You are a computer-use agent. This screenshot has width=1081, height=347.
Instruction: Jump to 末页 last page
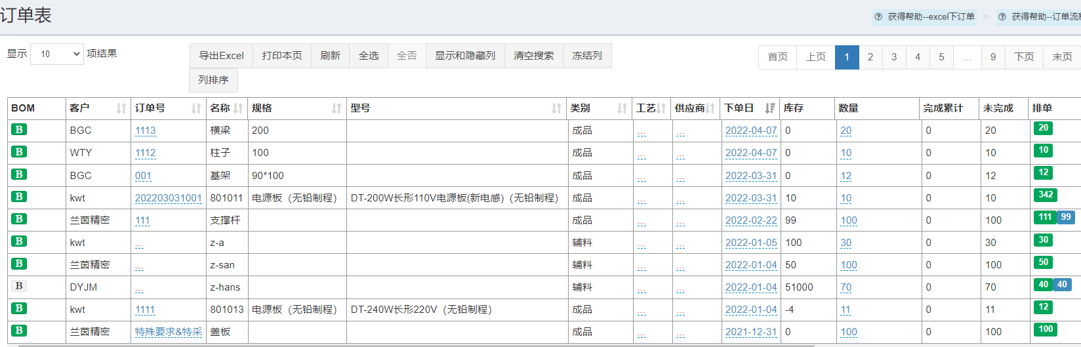coord(1062,57)
